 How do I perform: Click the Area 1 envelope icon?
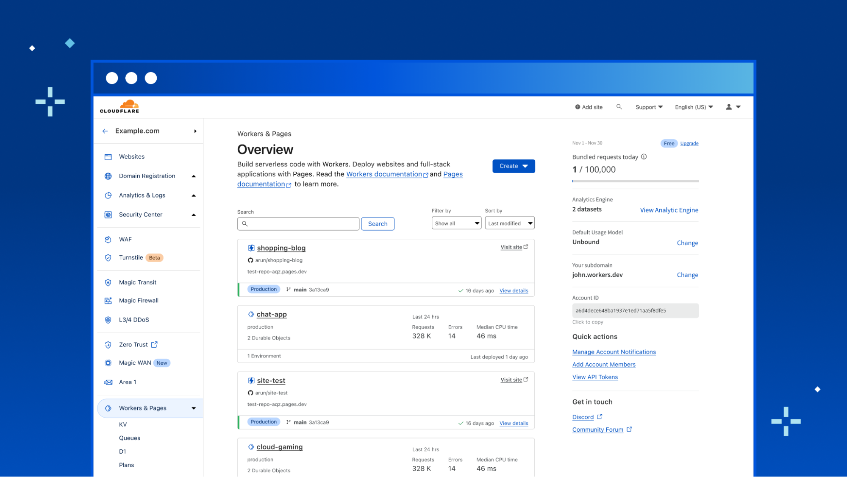point(108,382)
